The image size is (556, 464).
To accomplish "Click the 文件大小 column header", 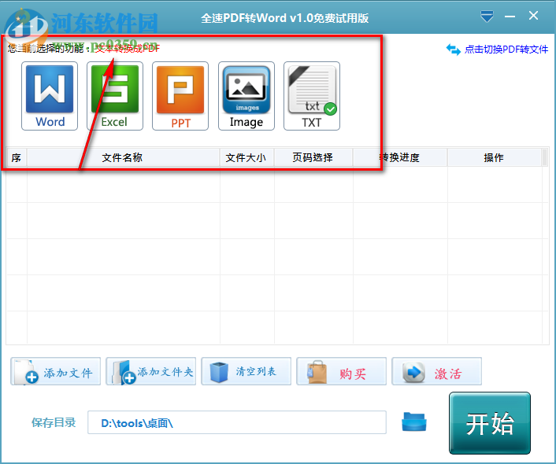I will 246,157.
